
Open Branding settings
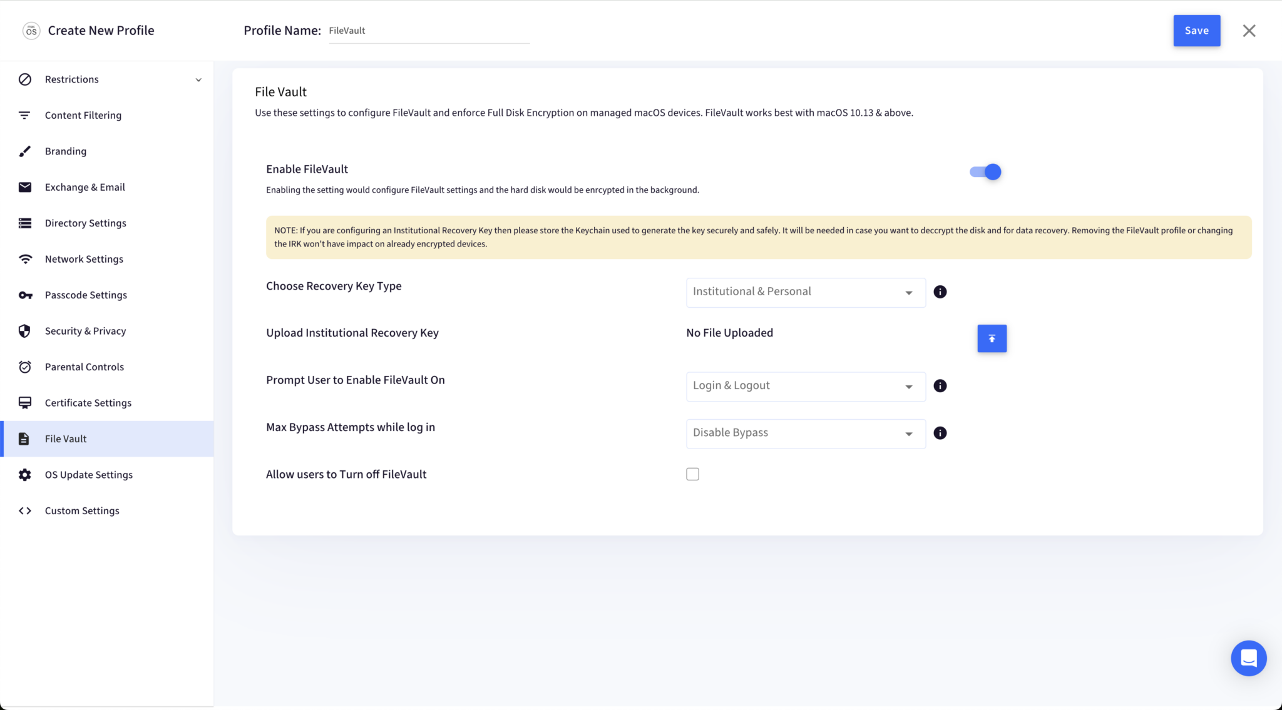(107, 151)
